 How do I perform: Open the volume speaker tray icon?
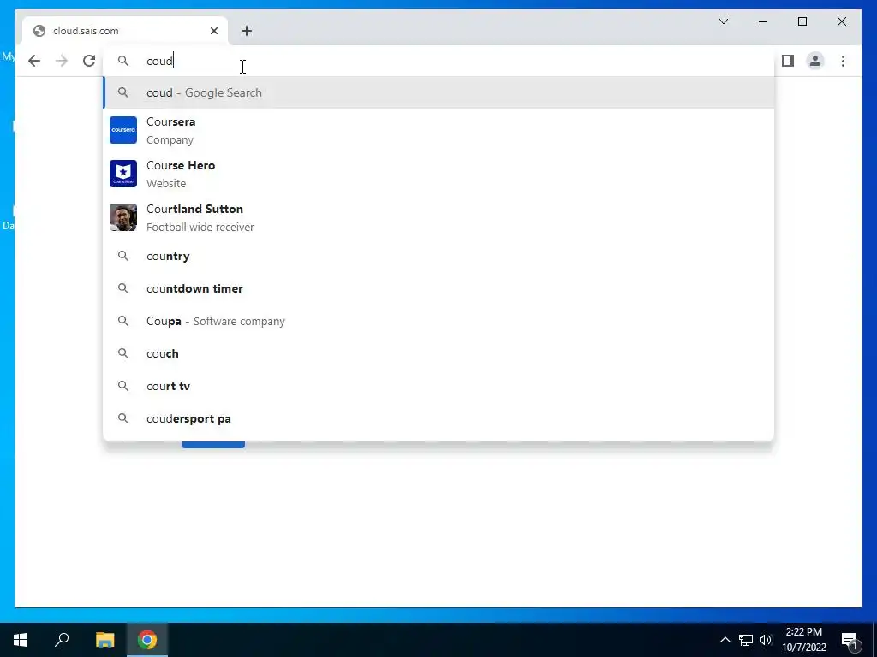click(766, 640)
